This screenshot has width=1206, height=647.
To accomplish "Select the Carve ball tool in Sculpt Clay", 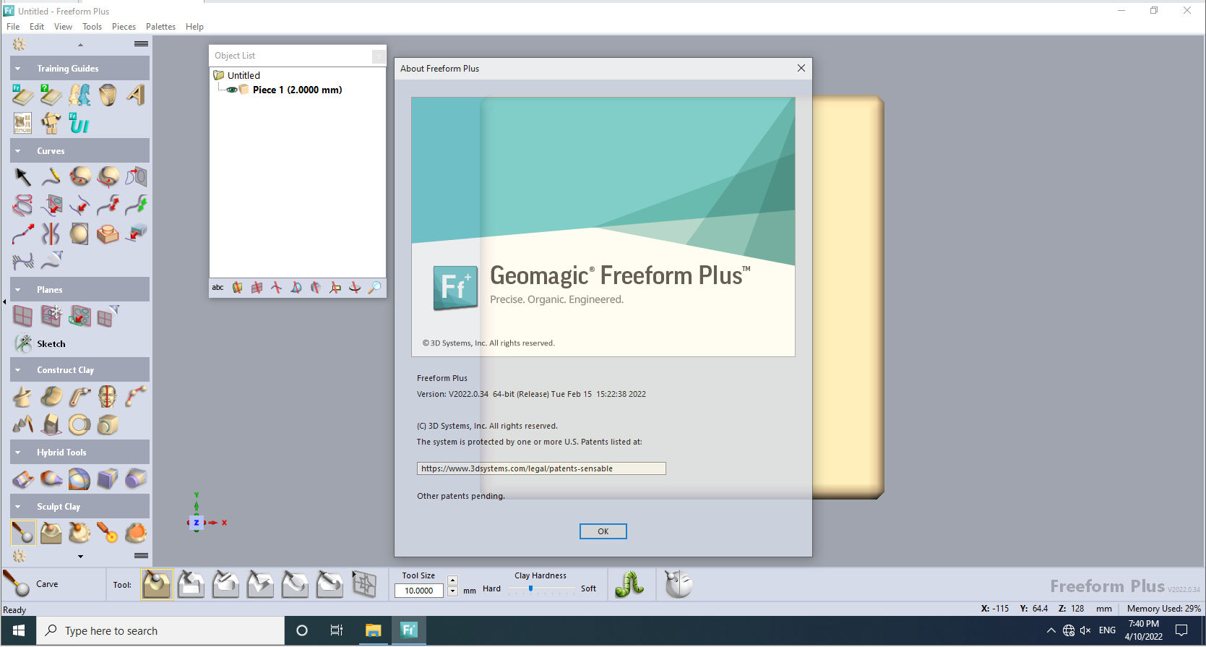I will 22,534.
